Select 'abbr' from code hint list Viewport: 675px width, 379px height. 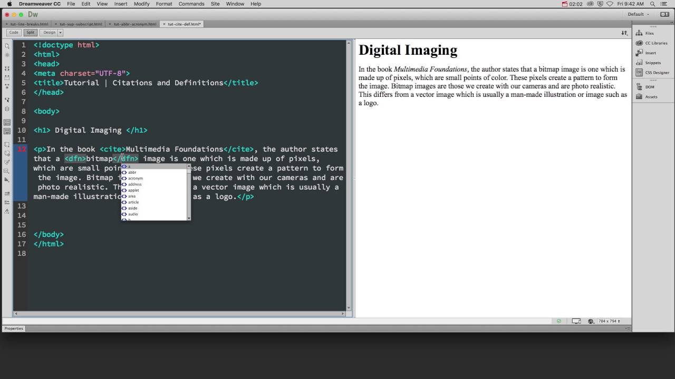(x=155, y=172)
